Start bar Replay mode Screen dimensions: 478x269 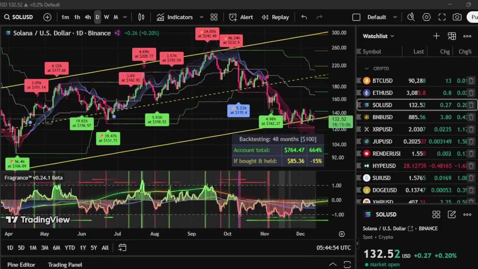coord(275,17)
